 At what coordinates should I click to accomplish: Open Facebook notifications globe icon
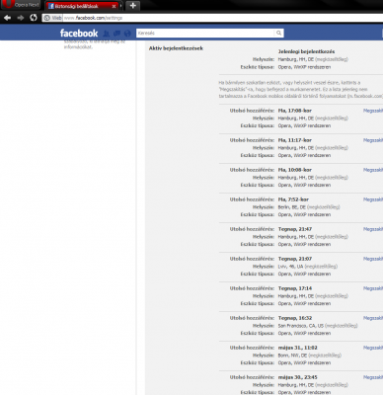pos(127,34)
